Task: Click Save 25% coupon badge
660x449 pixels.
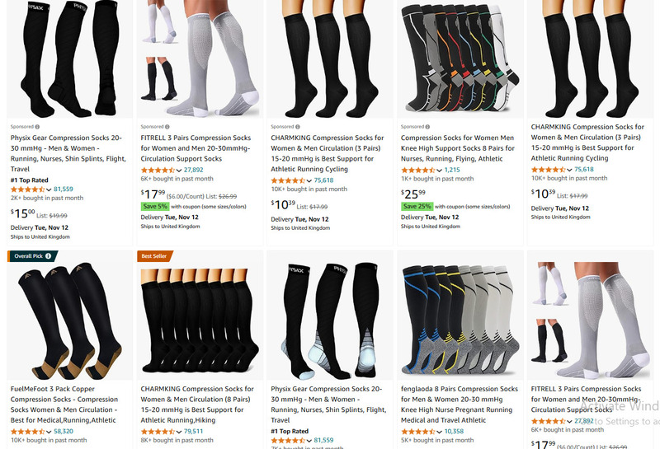Action: click(417, 207)
